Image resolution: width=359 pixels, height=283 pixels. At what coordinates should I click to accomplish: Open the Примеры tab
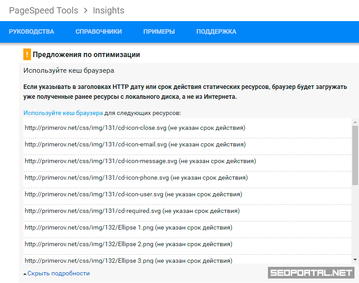[x=159, y=31]
